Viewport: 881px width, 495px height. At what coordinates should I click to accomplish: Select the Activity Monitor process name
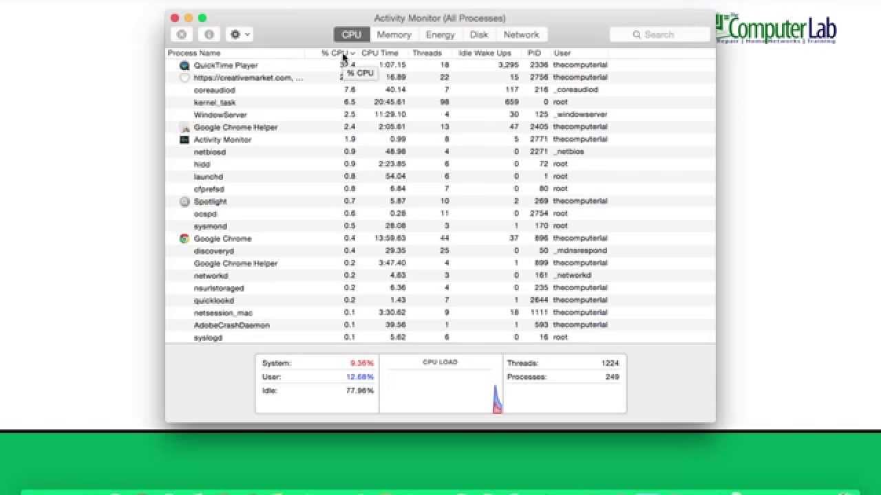(x=222, y=140)
